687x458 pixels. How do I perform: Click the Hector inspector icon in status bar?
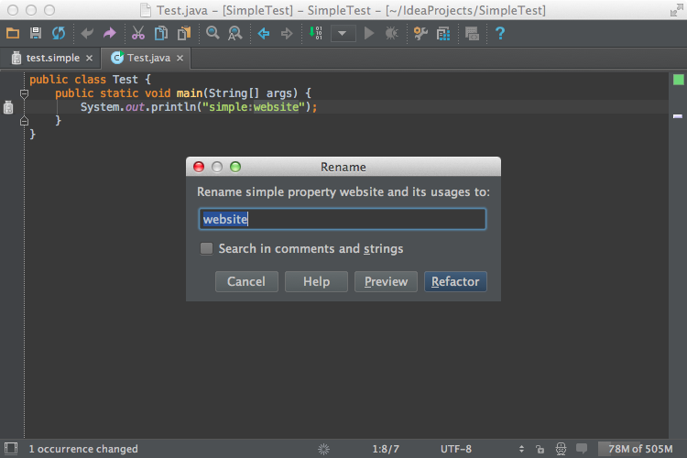562,449
